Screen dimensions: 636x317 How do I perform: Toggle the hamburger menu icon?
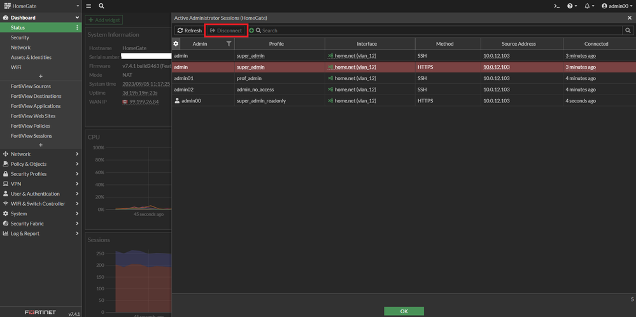coord(89,6)
